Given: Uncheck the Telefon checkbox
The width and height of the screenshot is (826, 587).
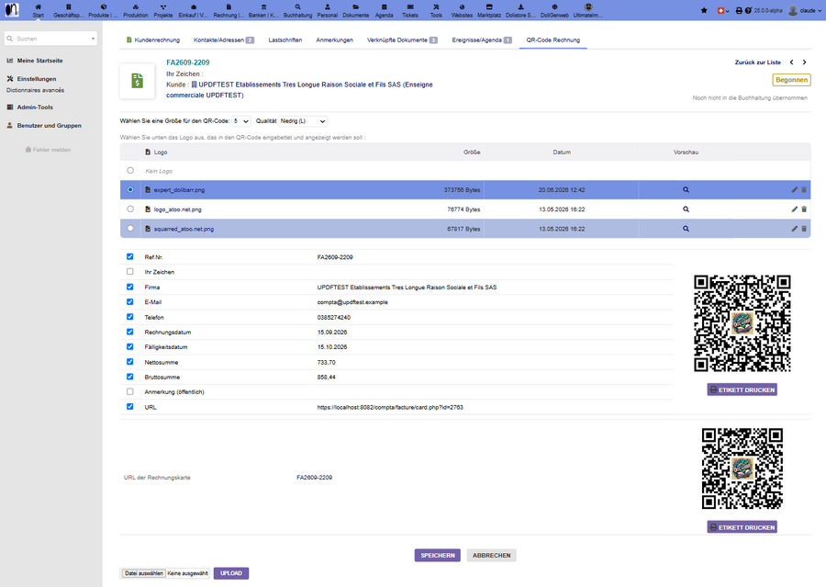Looking at the screenshot, I should 129,316.
